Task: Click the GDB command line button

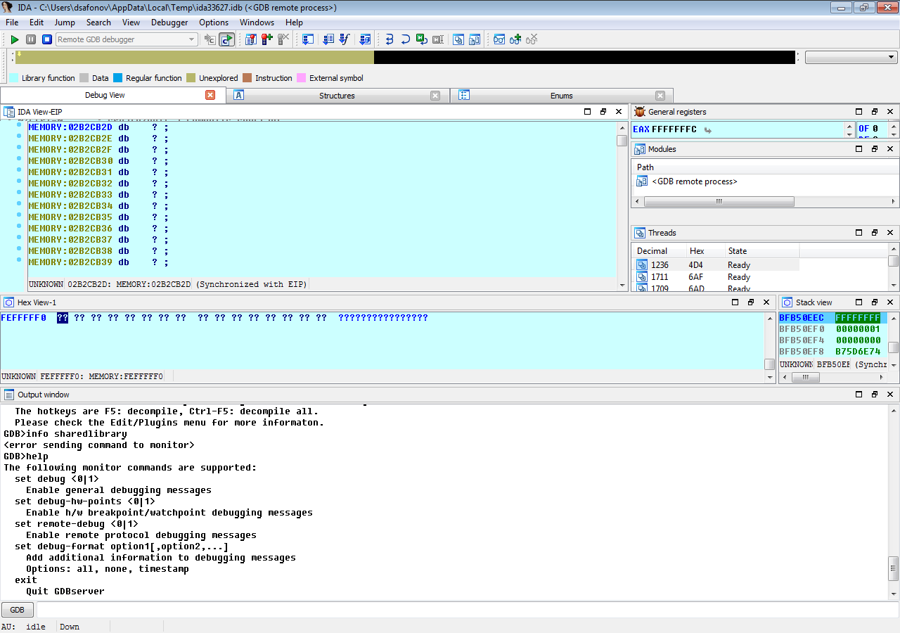Action: coord(18,610)
